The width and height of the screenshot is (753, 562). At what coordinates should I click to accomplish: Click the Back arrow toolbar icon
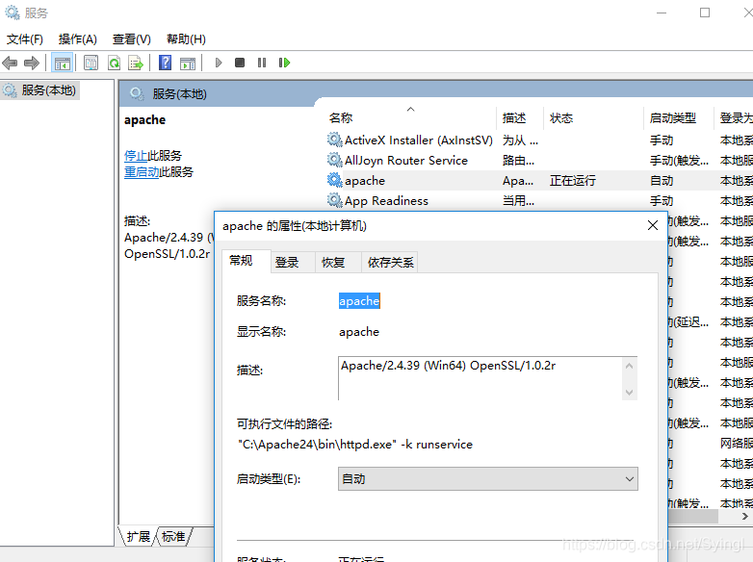(x=10, y=63)
